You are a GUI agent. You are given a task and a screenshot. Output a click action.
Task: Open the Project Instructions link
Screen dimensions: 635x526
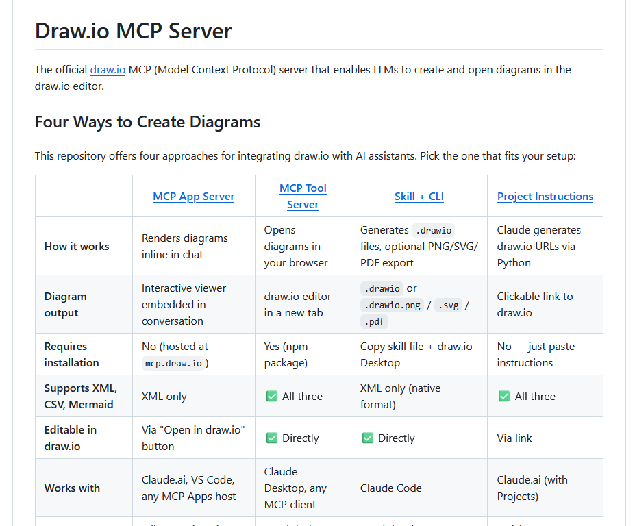point(545,197)
